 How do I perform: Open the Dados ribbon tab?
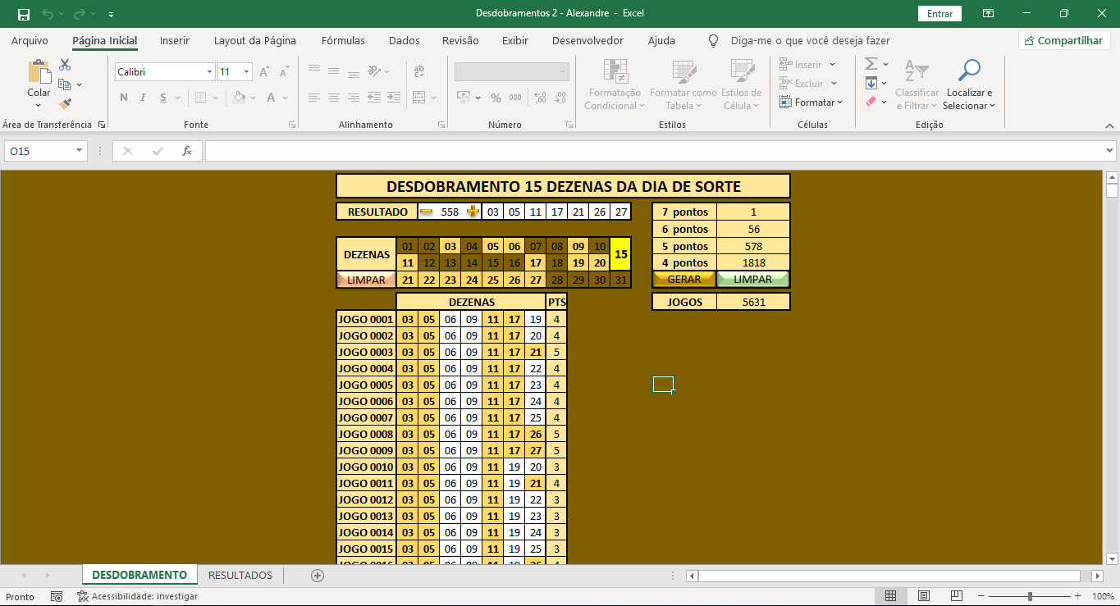coord(405,40)
